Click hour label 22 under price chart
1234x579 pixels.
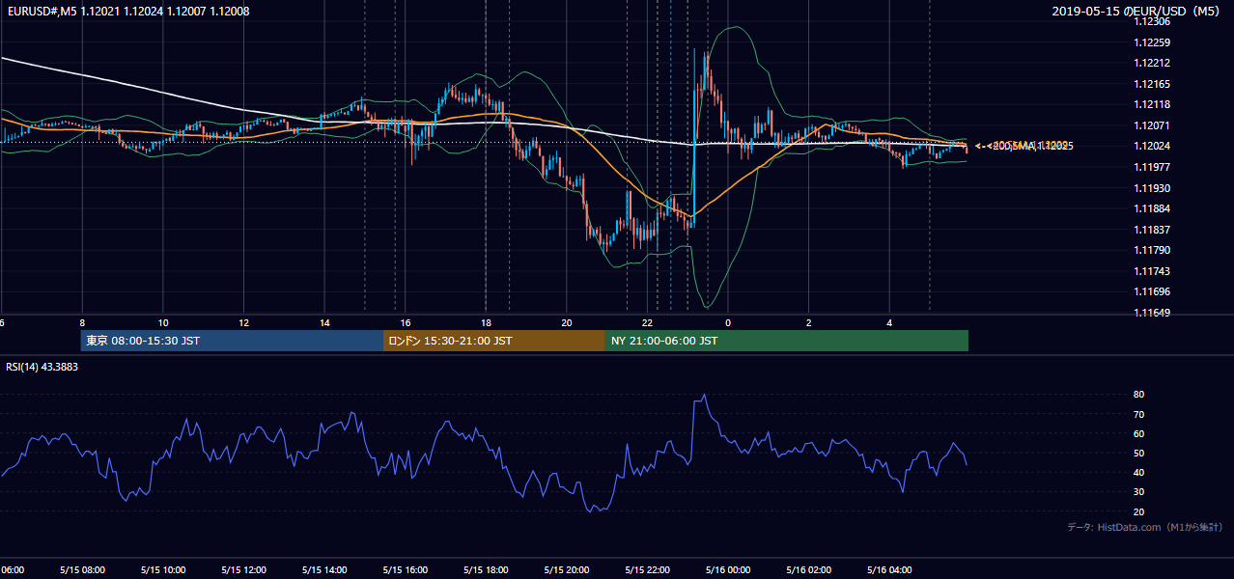[x=648, y=322]
